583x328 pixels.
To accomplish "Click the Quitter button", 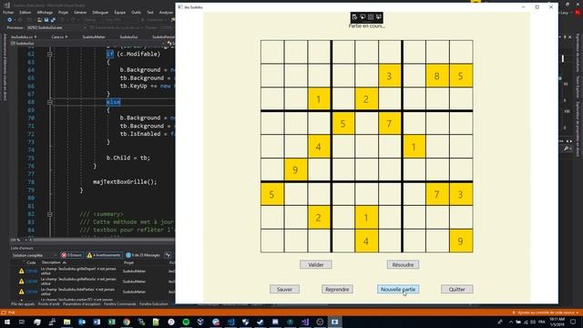I will [x=457, y=290].
